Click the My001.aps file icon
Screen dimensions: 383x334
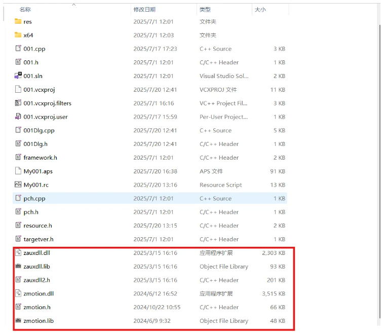coord(18,171)
